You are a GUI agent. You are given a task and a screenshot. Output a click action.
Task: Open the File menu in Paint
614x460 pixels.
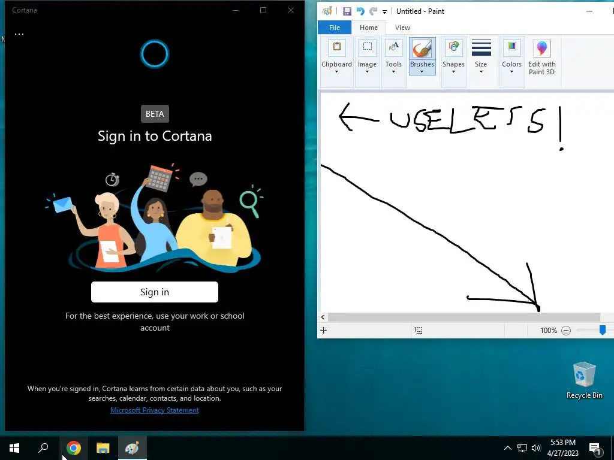335,28
